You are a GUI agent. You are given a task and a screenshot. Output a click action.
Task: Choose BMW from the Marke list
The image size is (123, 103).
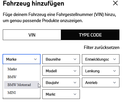click(x=22, y=77)
